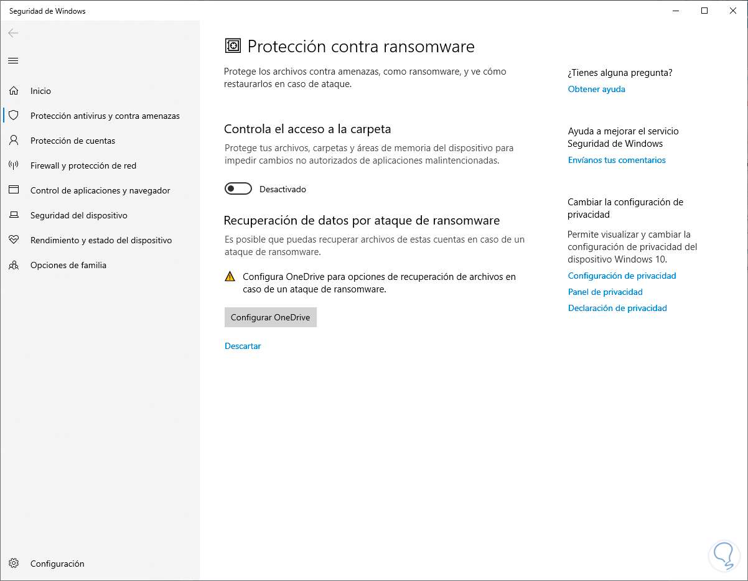Open Declaración de privacidad link

coord(617,308)
